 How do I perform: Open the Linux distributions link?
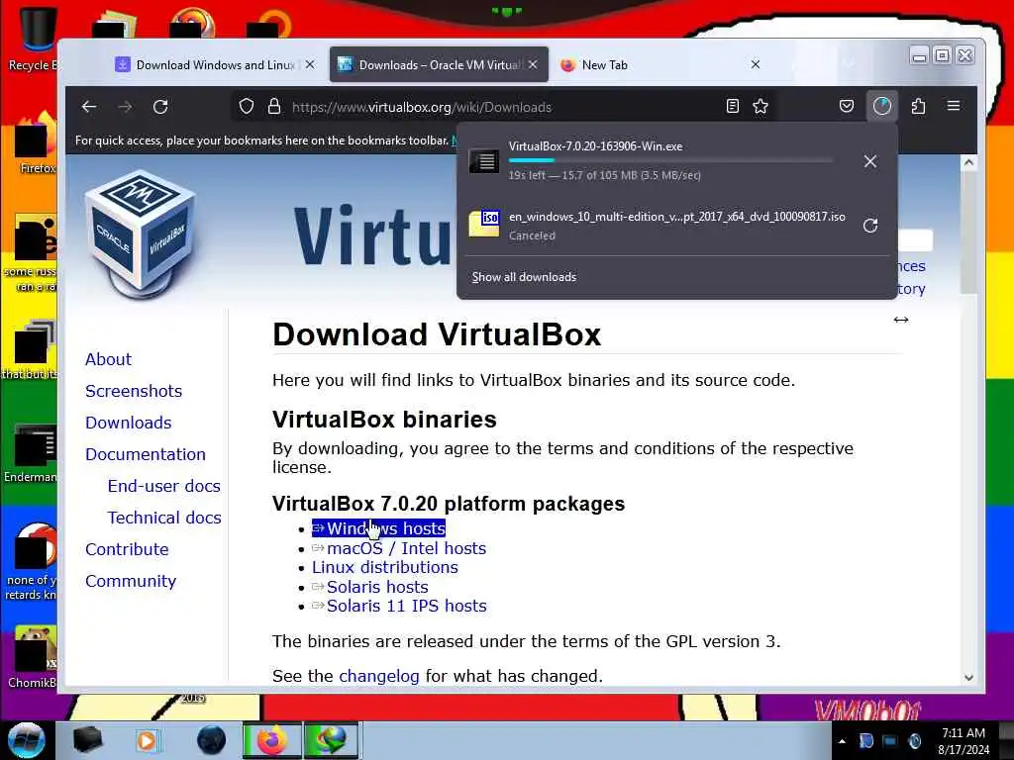[x=385, y=567]
